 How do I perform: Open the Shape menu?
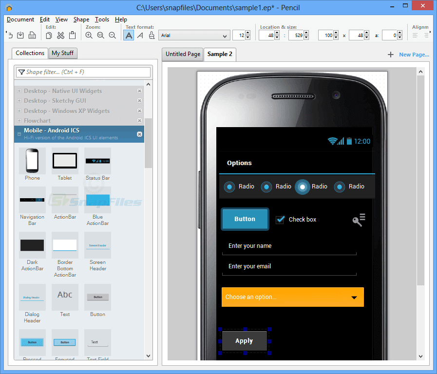click(81, 19)
